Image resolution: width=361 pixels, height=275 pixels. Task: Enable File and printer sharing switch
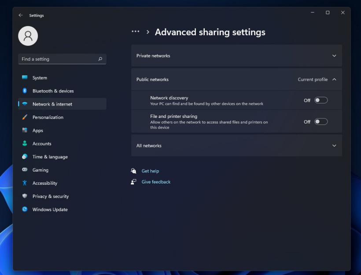click(321, 122)
